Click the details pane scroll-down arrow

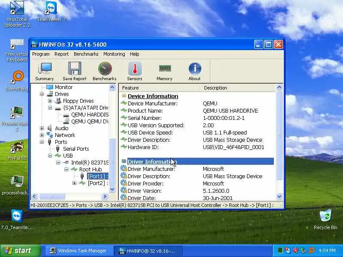279,196
